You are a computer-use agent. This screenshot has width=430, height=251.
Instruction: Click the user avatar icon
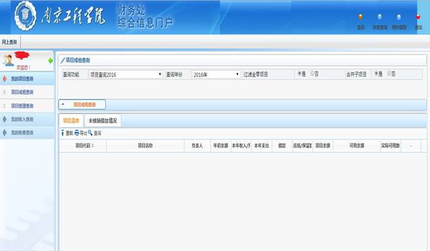9,60
